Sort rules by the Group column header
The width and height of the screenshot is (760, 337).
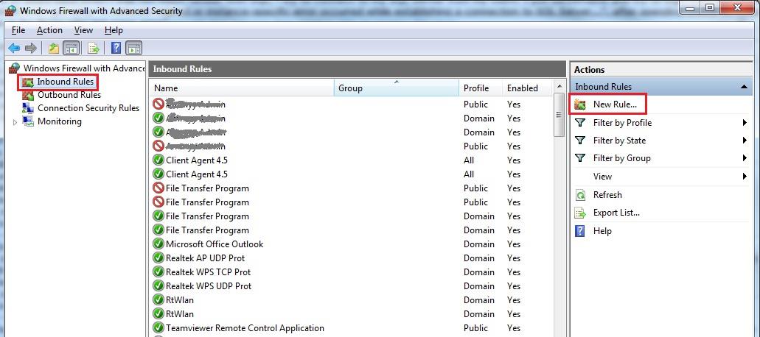[397, 88]
